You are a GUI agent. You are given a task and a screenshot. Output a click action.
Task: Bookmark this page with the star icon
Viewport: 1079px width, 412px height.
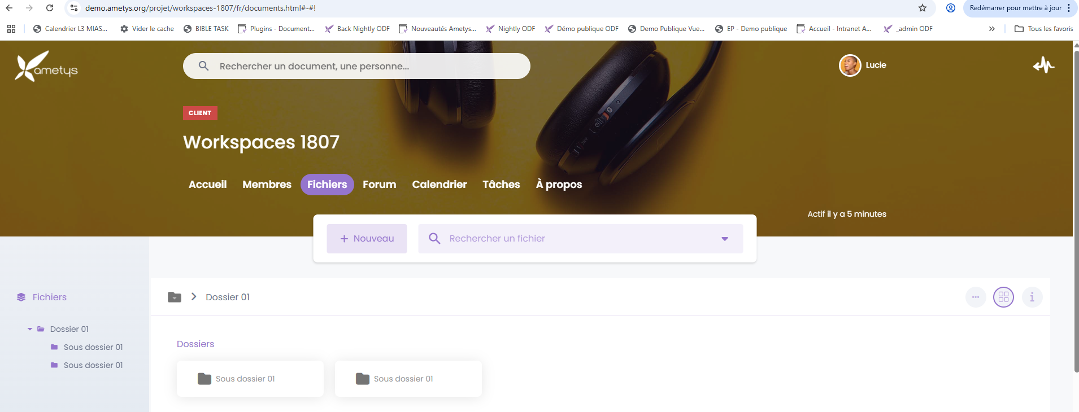tap(923, 8)
